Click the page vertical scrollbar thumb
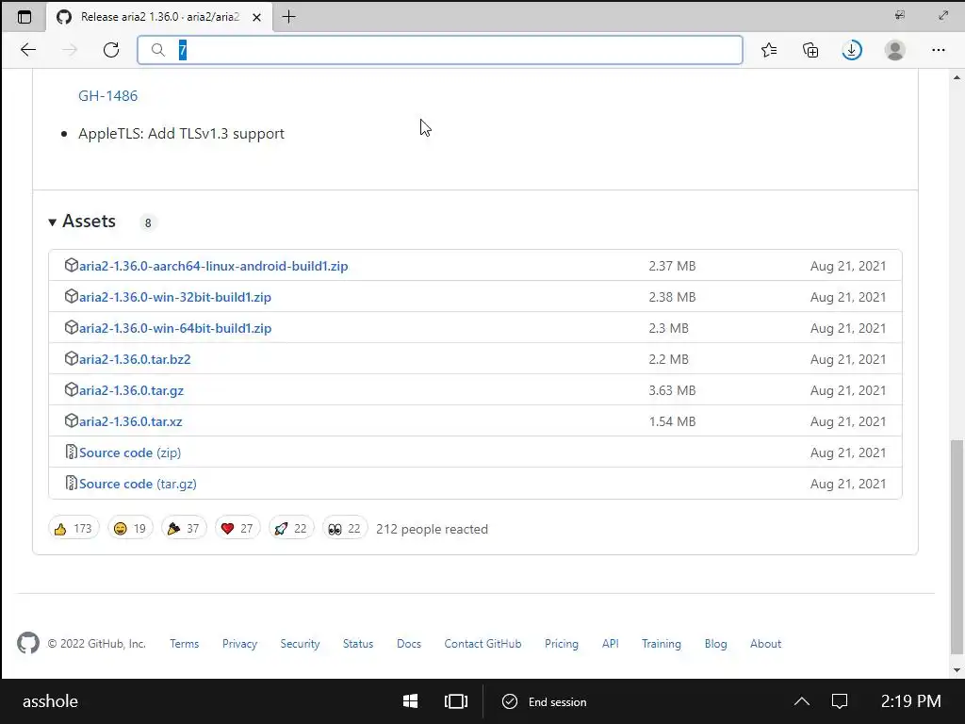The height and width of the screenshot is (724, 965). tap(957, 547)
